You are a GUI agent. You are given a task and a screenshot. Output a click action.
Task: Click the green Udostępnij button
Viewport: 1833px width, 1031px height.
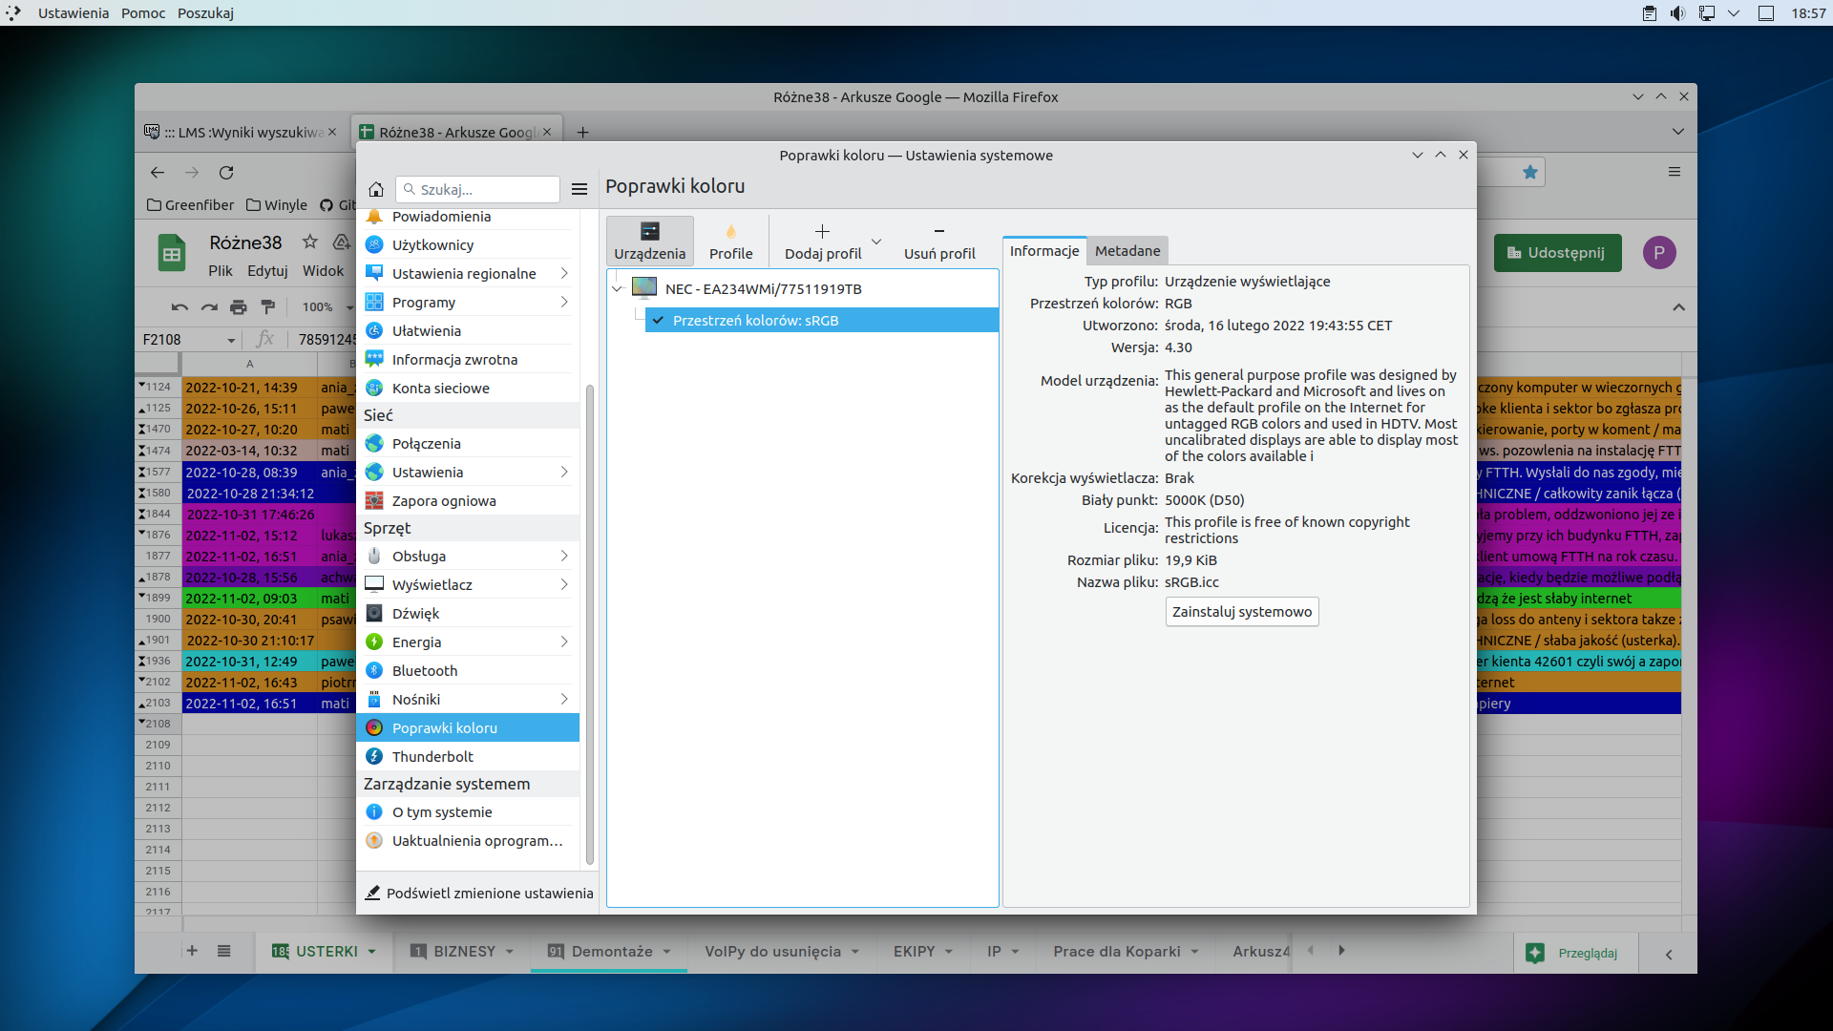[1557, 253]
